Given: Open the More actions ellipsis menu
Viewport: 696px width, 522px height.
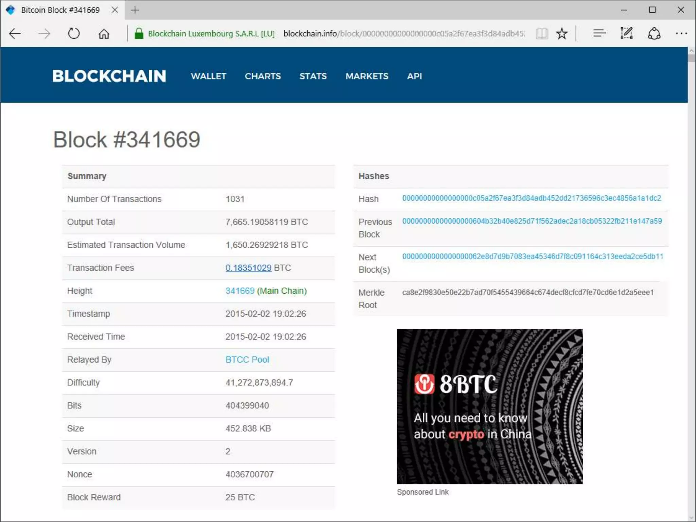Looking at the screenshot, I should coord(681,33).
